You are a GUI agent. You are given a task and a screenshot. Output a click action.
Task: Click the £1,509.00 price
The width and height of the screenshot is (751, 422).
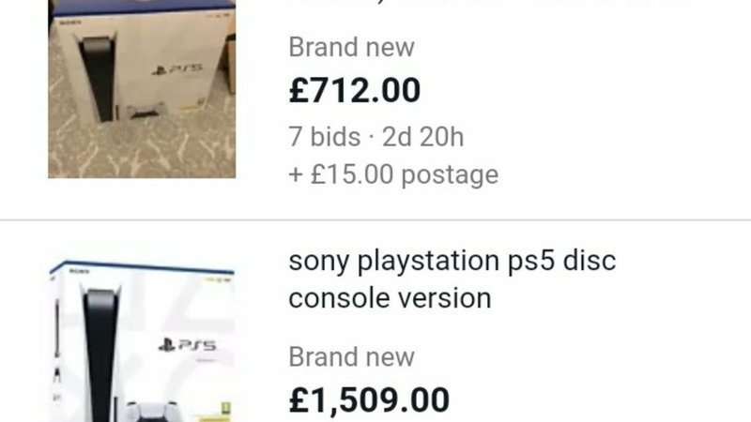click(x=369, y=400)
